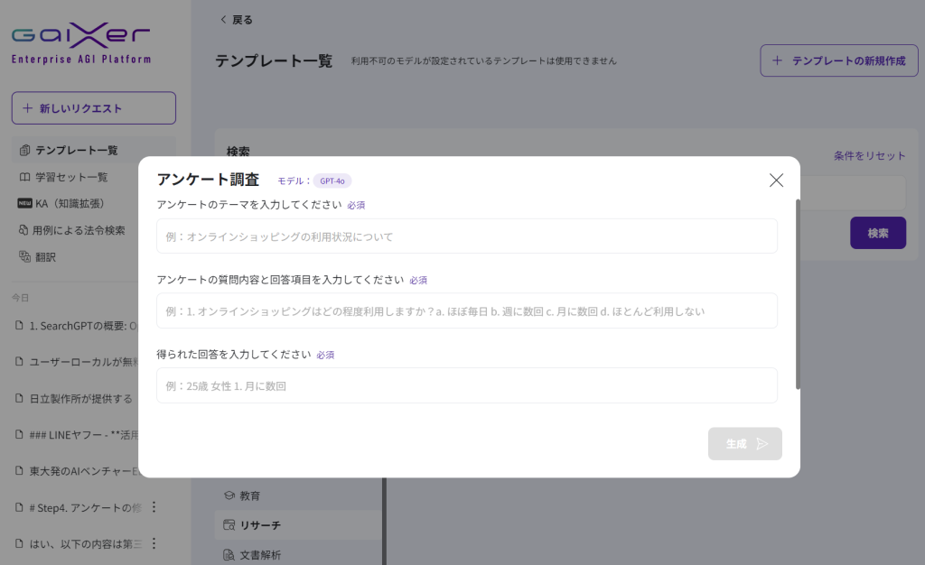Click the 条件をリセット link
Screen dimensions: 925x565
(869, 155)
